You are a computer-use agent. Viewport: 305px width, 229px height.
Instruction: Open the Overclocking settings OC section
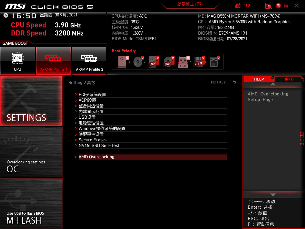tap(31, 152)
